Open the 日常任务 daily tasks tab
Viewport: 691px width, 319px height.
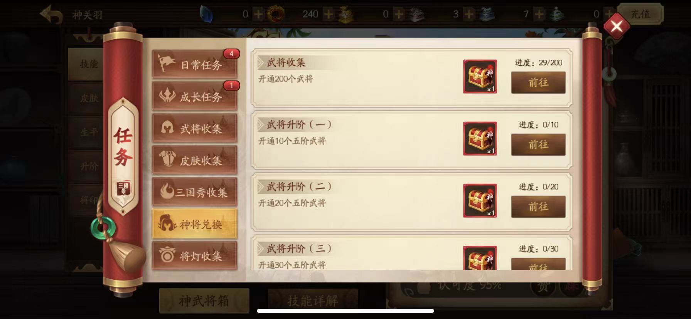coord(195,64)
